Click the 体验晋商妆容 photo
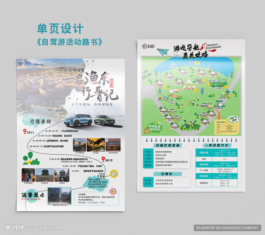This screenshot has height=235, width=265. point(28,175)
